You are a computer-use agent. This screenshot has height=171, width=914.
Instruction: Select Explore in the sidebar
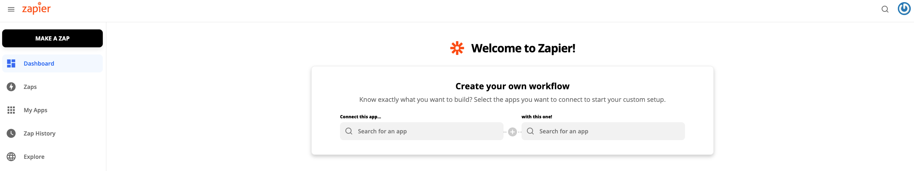click(34, 157)
